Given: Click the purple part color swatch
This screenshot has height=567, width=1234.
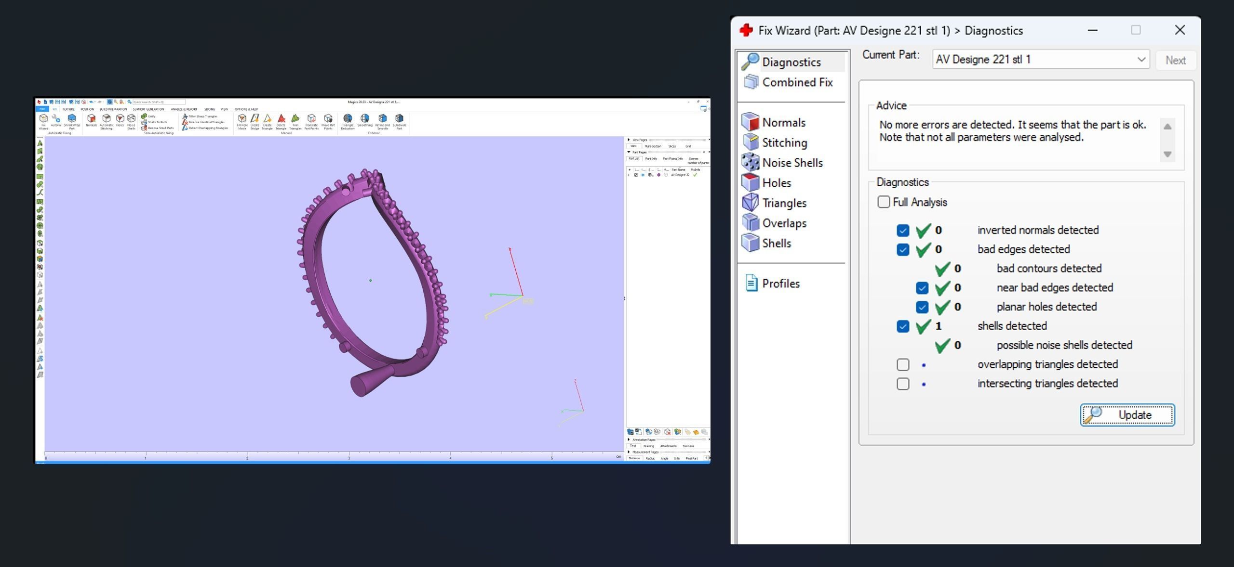Looking at the screenshot, I should 658,175.
